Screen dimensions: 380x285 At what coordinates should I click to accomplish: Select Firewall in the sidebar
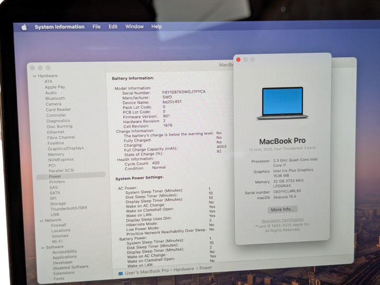[x=58, y=225]
